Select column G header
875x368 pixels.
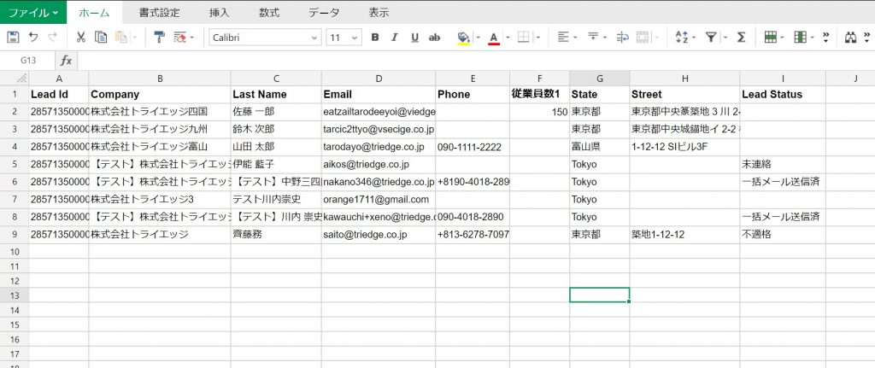point(599,78)
